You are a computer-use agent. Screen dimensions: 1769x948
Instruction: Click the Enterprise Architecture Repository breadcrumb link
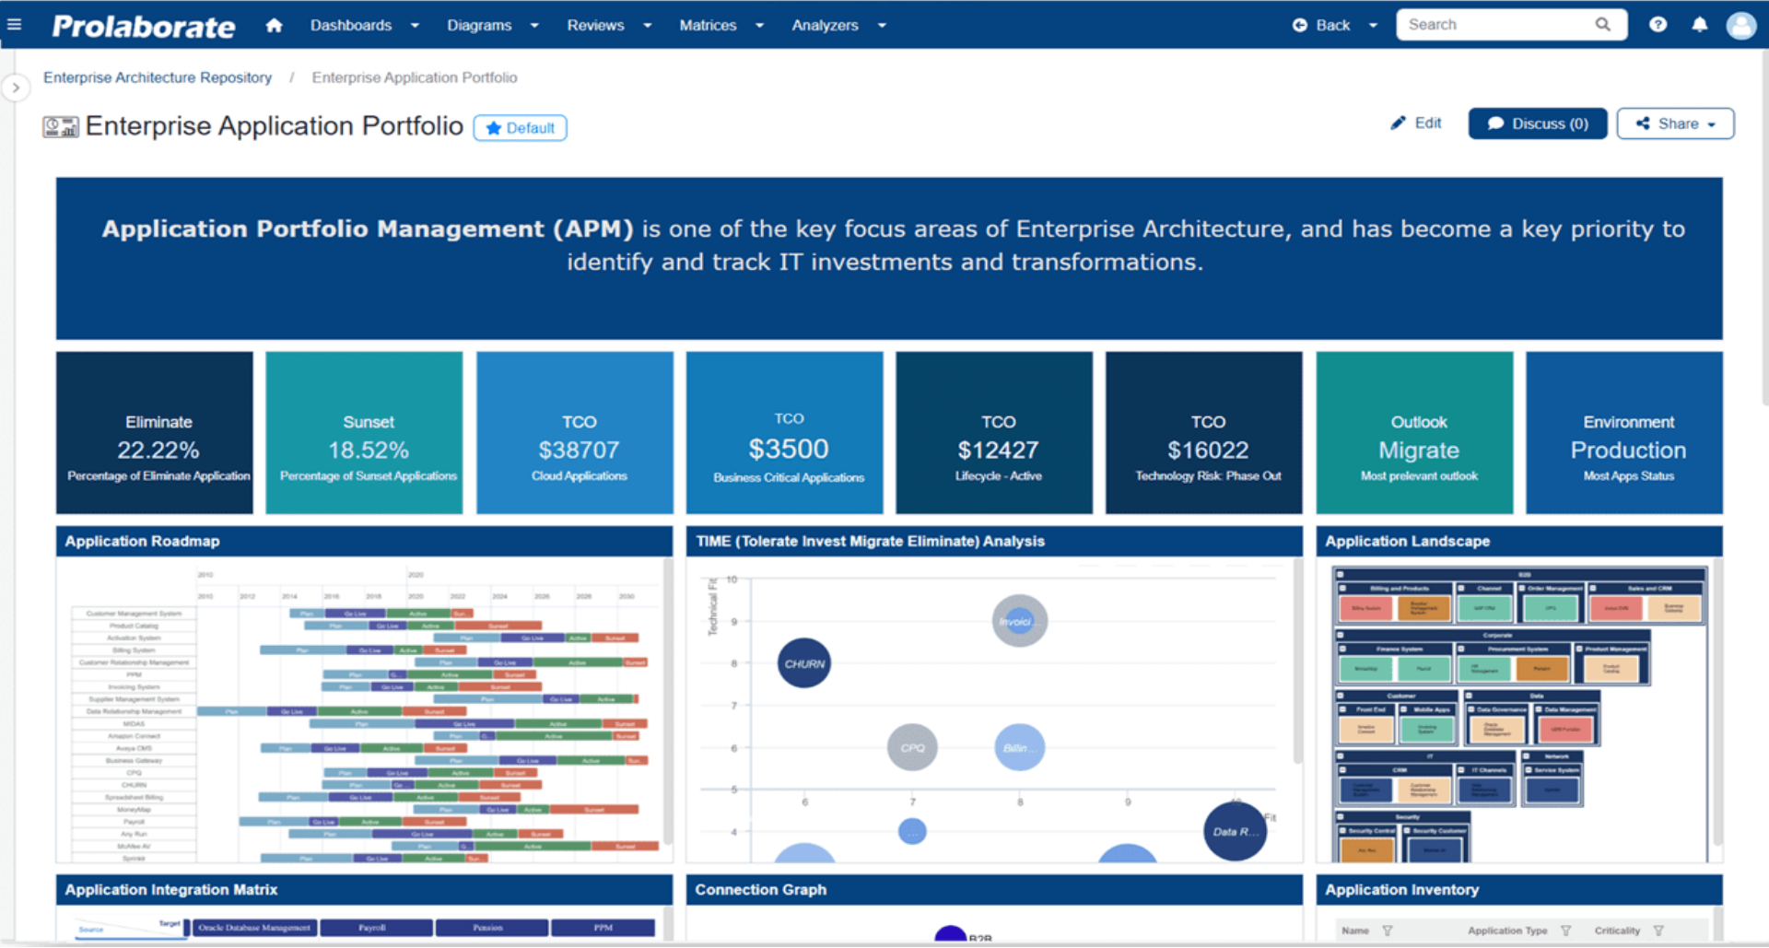pos(158,77)
